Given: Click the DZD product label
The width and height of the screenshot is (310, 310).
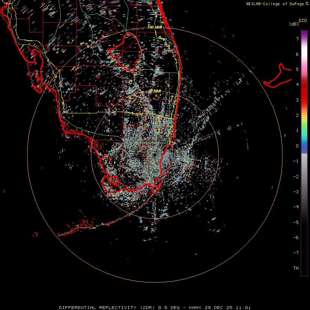Looking at the screenshot, I should [x=303, y=21].
